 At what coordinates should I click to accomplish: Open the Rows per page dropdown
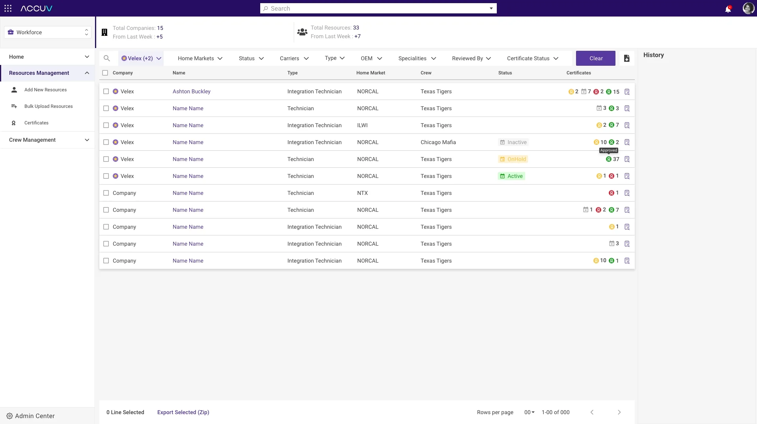[529, 412]
